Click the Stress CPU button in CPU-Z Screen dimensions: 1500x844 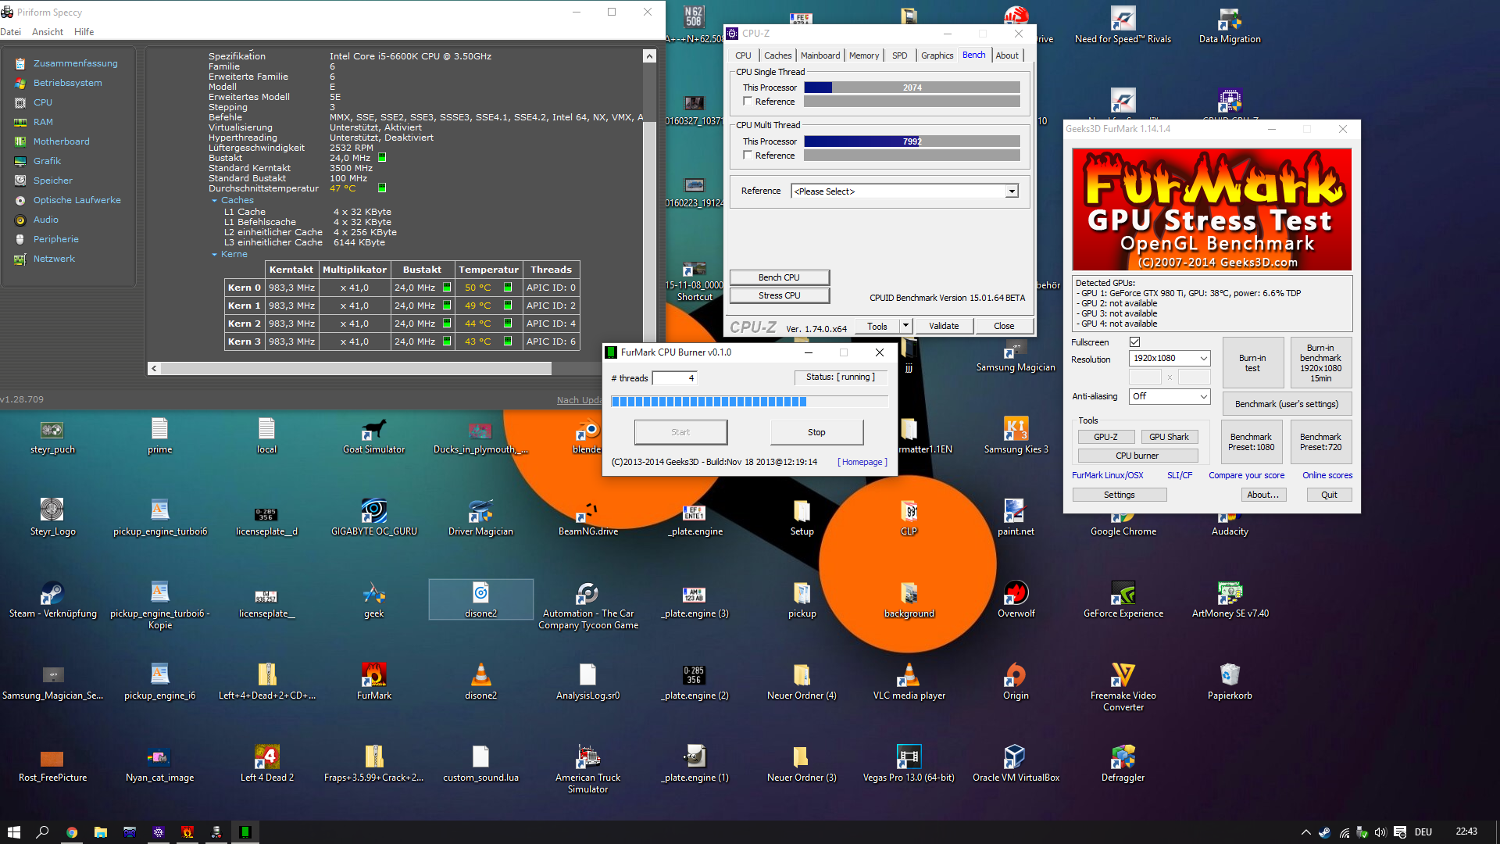pyautogui.click(x=779, y=295)
